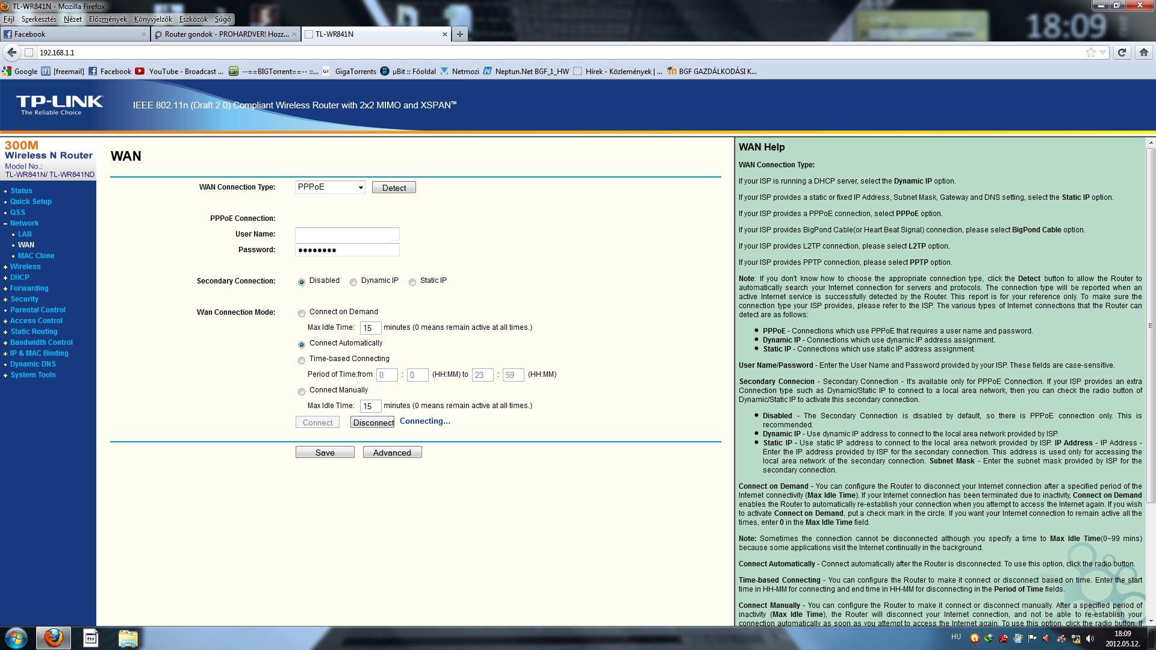Close the TL-WR841N tab
Screen dimensions: 1156x650
[x=445, y=34]
